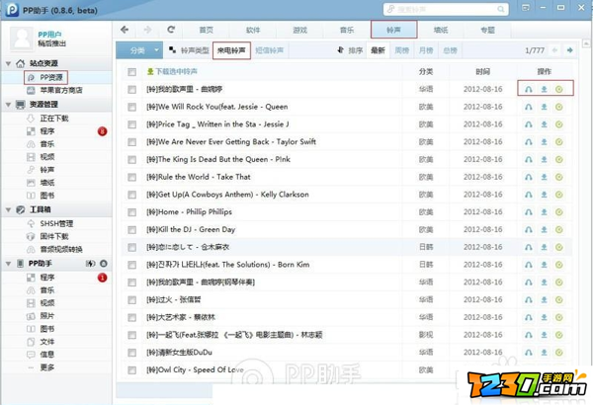Open the 分类 category dropdown
The width and height of the screenshot is (593, 405).
[139, 50]
